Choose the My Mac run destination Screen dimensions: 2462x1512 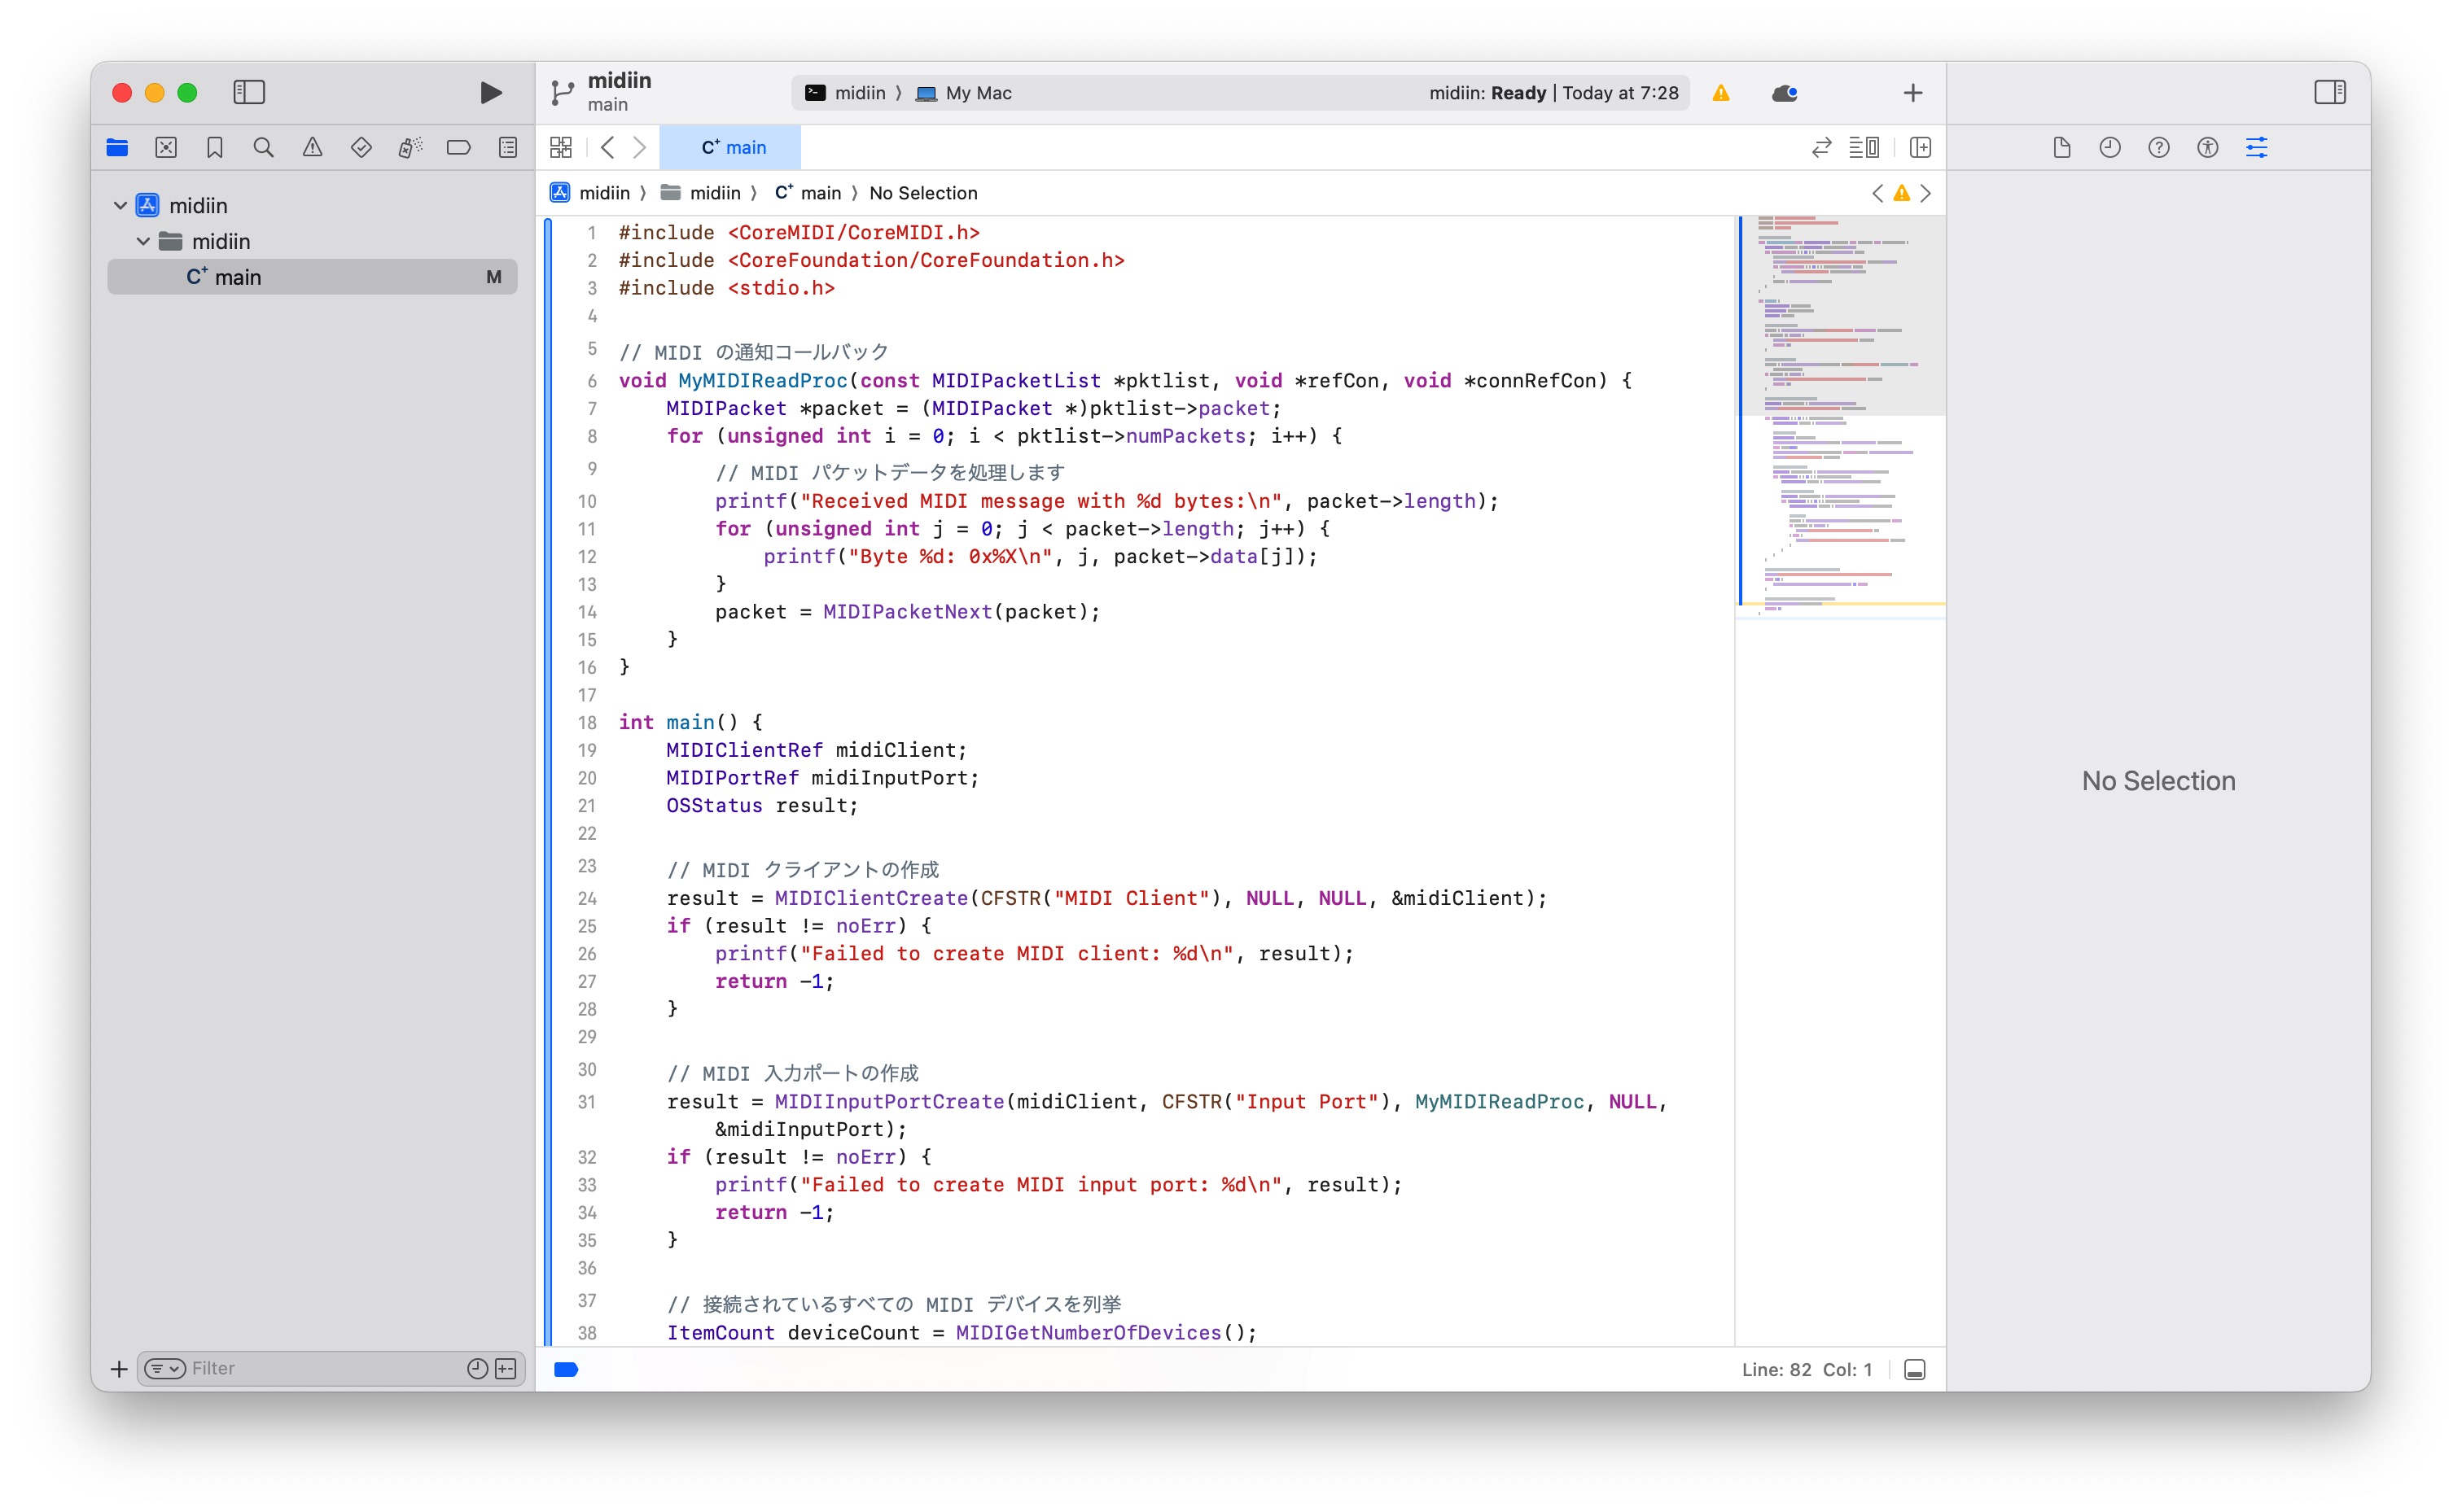pos(965,93)
